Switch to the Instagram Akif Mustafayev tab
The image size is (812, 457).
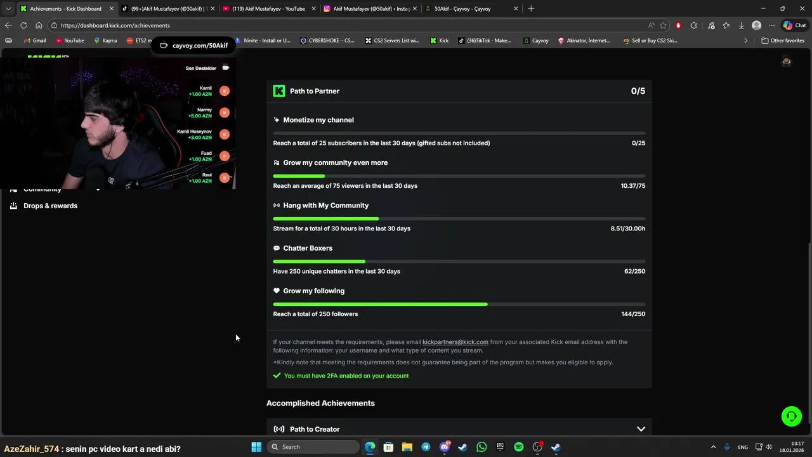[369, 9]
